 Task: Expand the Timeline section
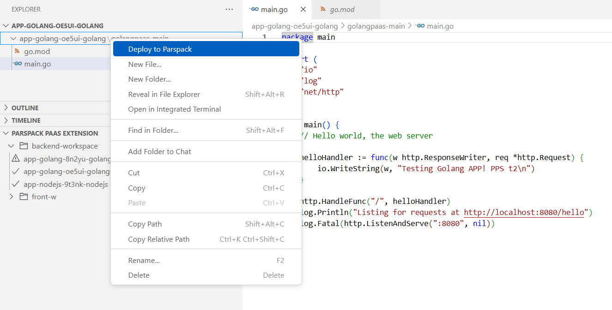coord(6,120)
